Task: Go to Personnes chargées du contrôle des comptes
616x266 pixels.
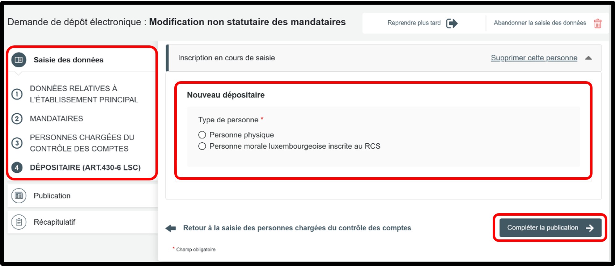Action: click(82, 143)
